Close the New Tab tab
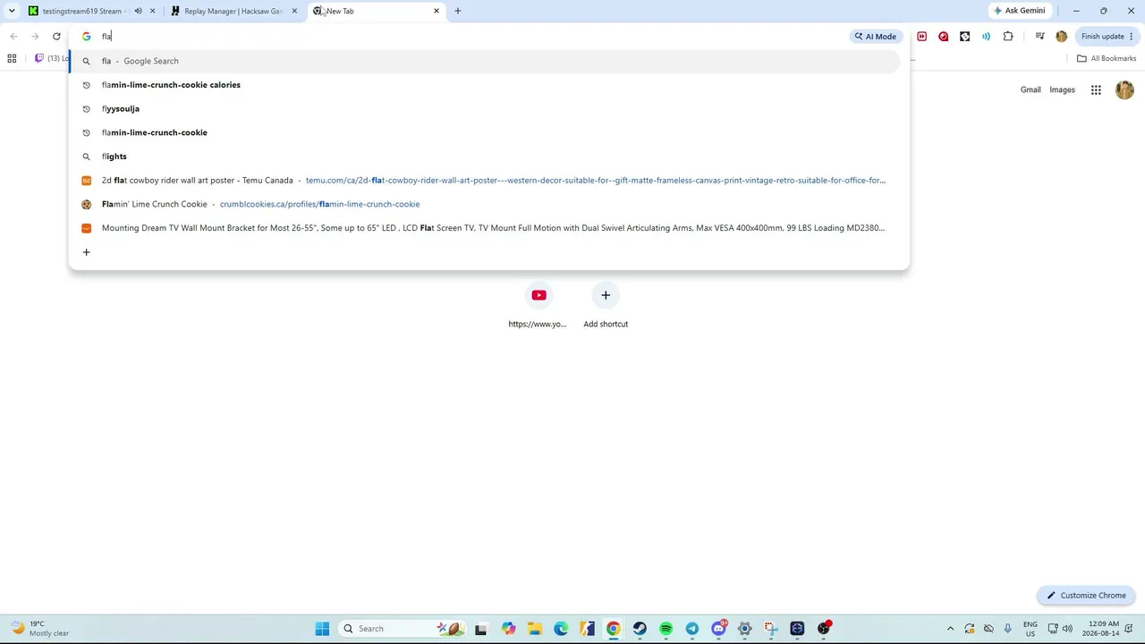Screen dimensions: 1145x644 click(x=437, y=11)
